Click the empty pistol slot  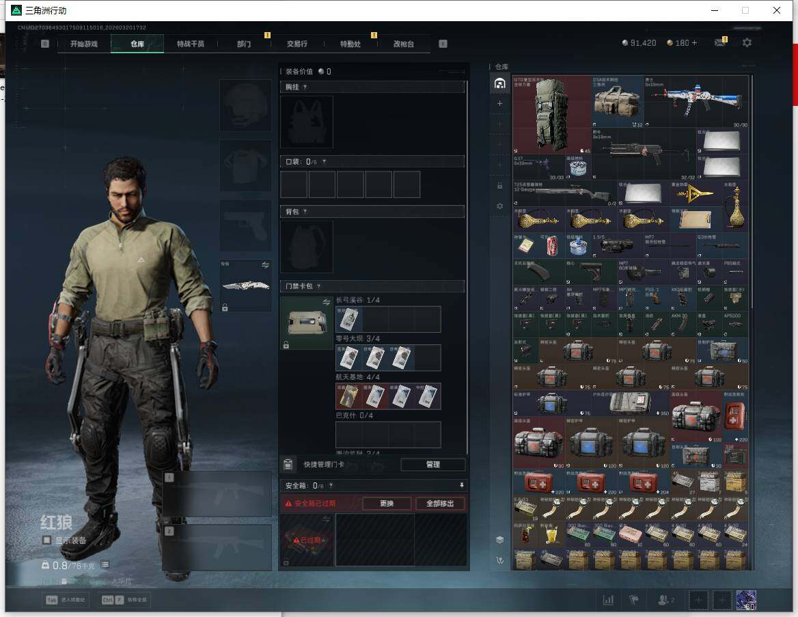(x=245, y=225)
